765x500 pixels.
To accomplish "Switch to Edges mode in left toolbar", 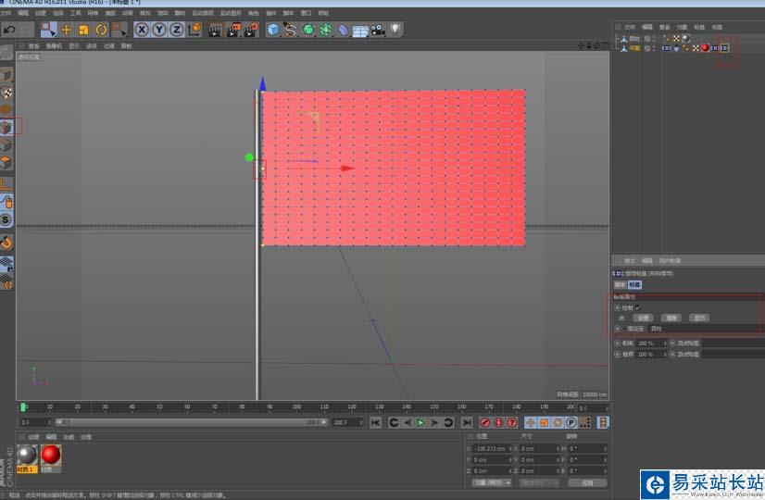I will click(x=6, y=144).
